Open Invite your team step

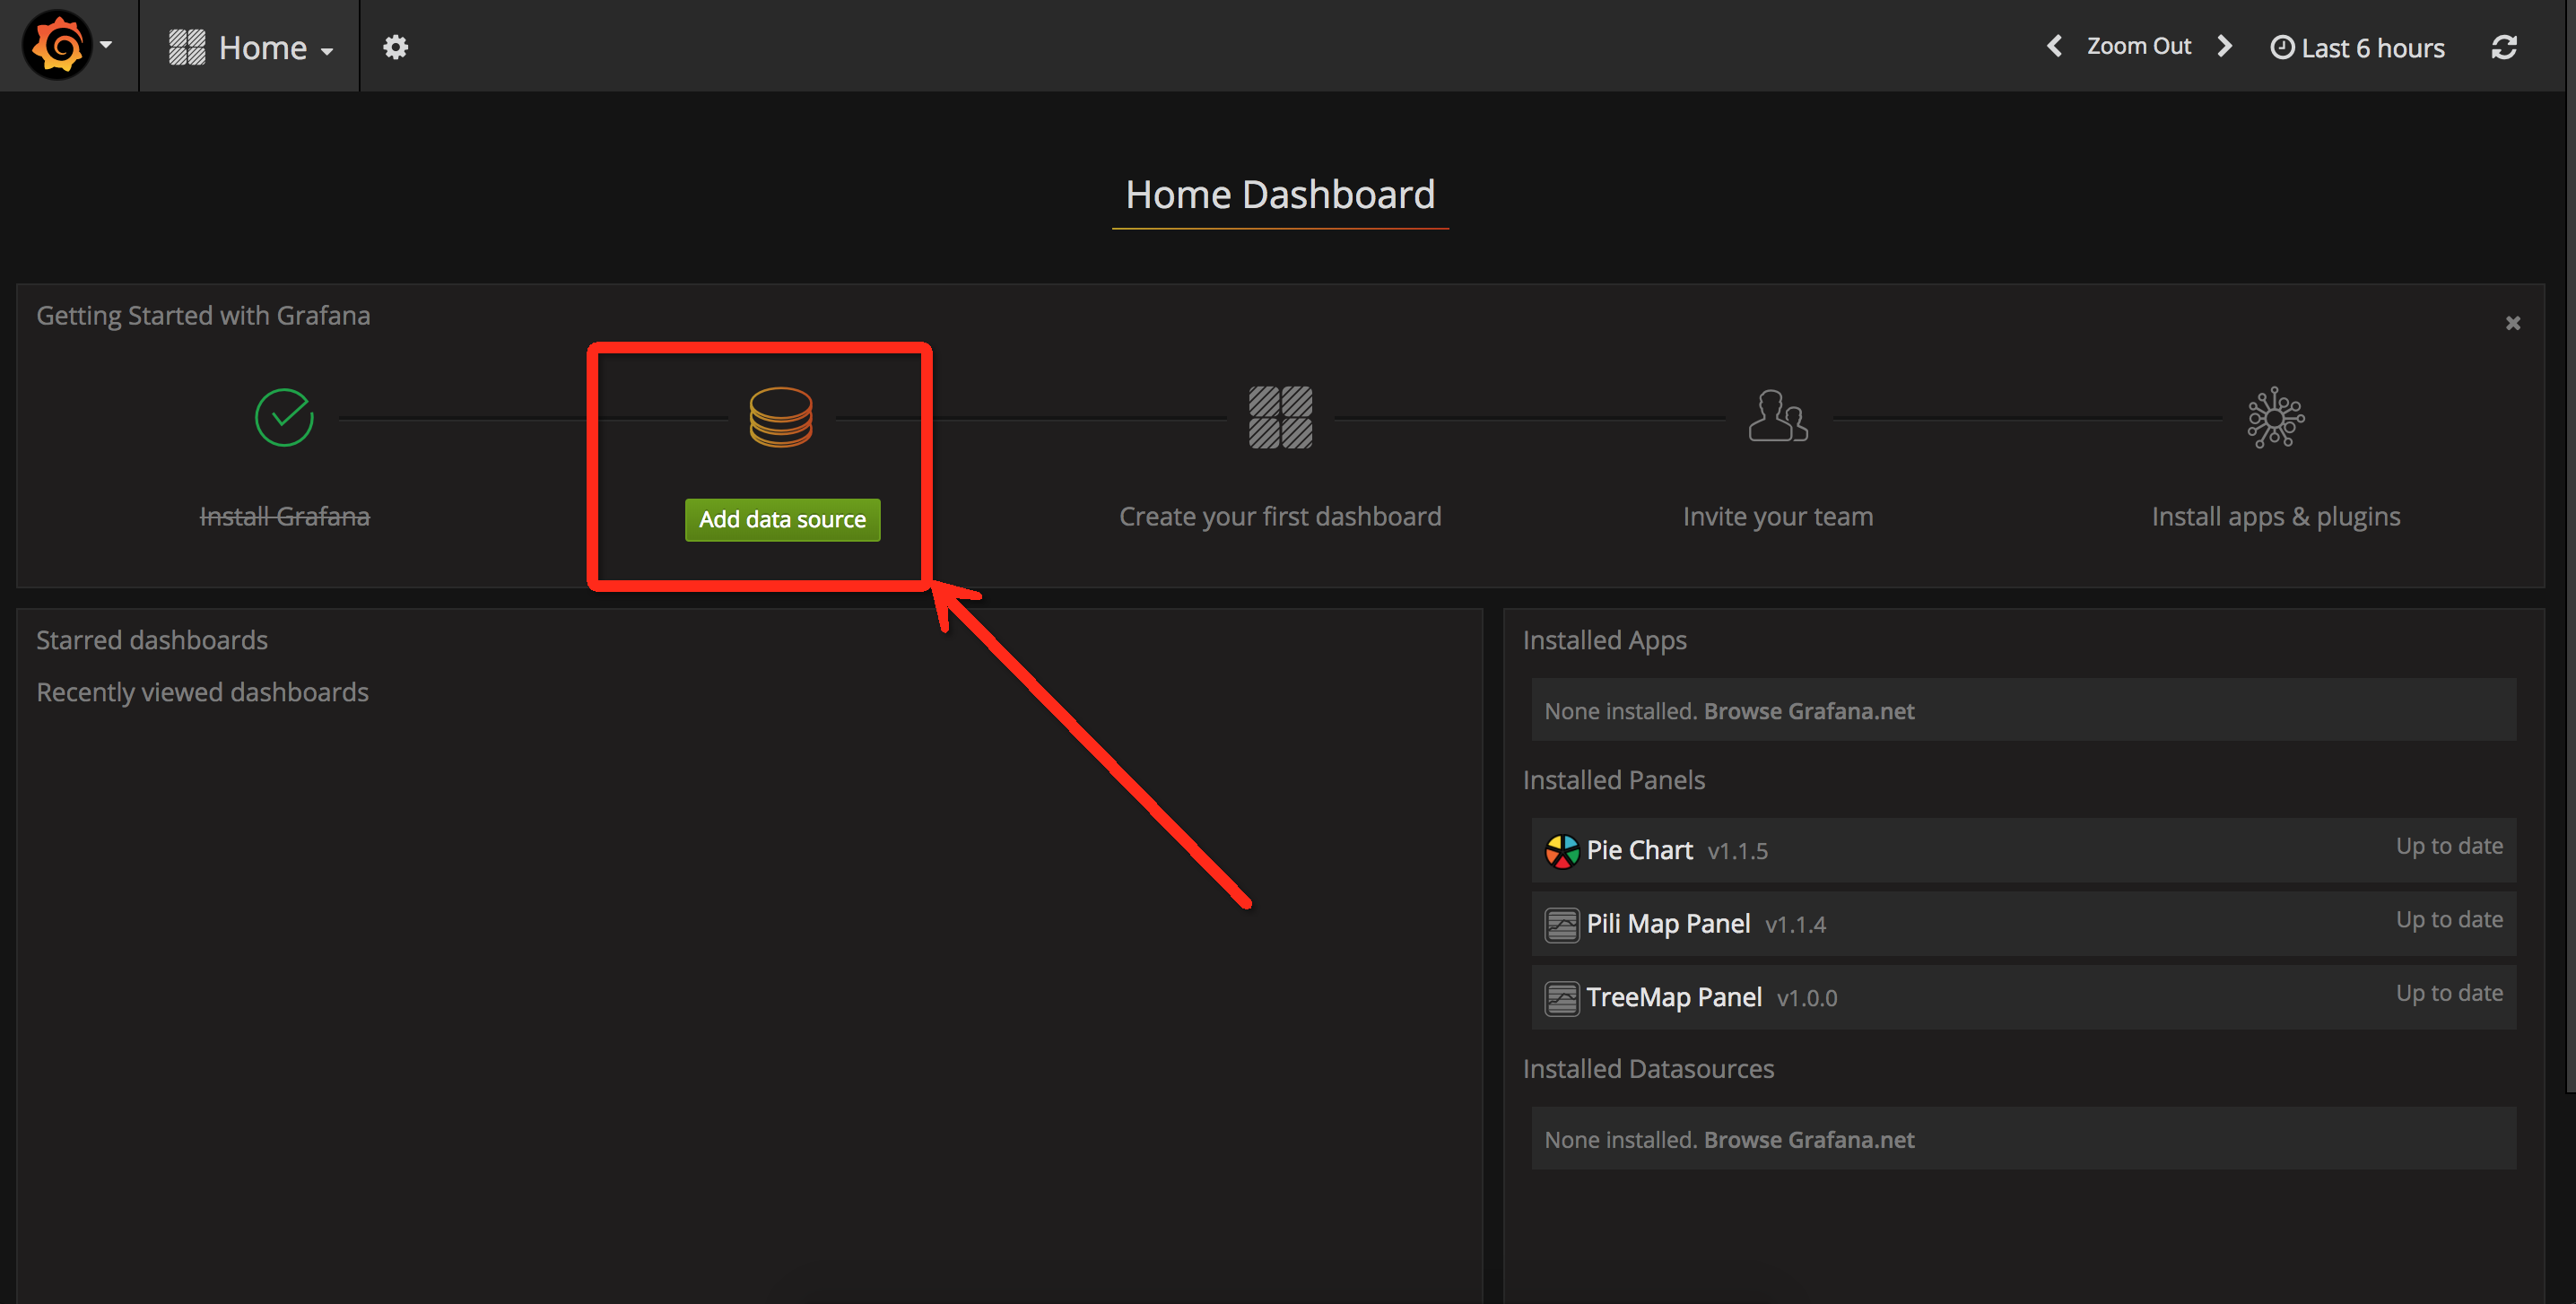click(1777, 516)
